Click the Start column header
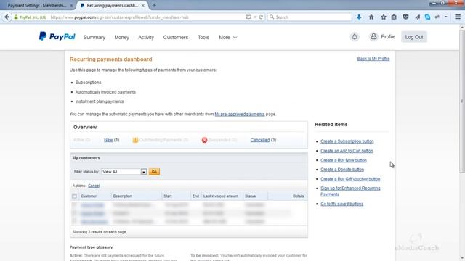Viewport: 465px width, 261px height. point(168,196)
